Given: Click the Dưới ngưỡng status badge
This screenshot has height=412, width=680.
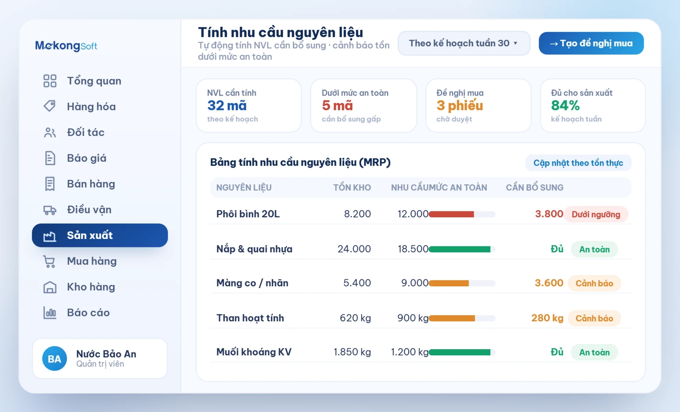Looking at the screenshot, I should pyautogui.click(x=596, y=214).
